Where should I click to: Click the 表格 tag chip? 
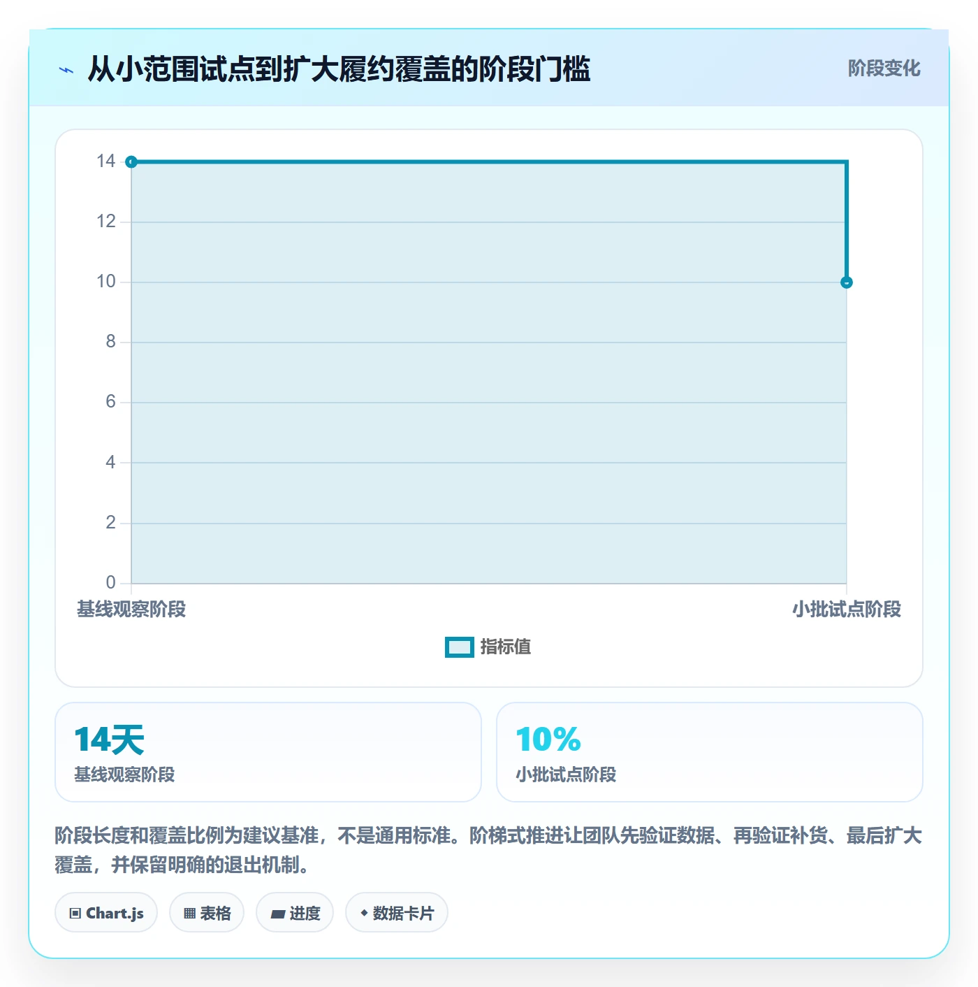pos(207,913)
